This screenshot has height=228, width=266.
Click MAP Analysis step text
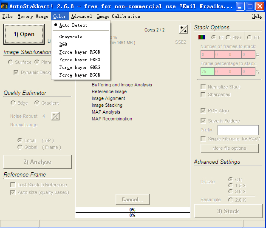pos(106,112)
